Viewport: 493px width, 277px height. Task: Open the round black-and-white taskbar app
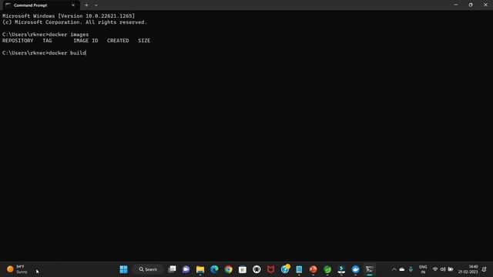[257, 269]
